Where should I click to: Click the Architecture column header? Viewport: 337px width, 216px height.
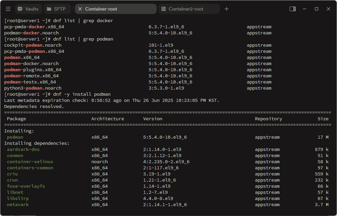coord(108,119)
